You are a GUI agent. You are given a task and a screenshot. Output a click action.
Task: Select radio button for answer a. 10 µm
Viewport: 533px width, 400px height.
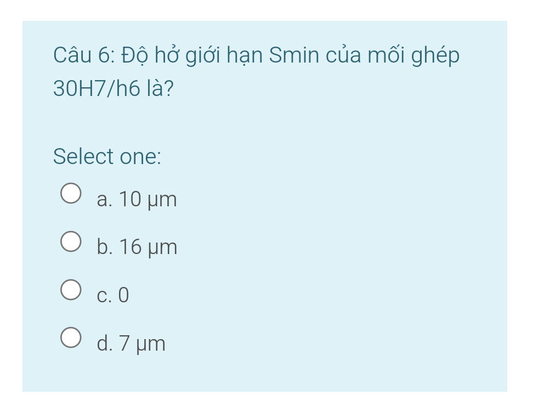(x=71, y=194)
